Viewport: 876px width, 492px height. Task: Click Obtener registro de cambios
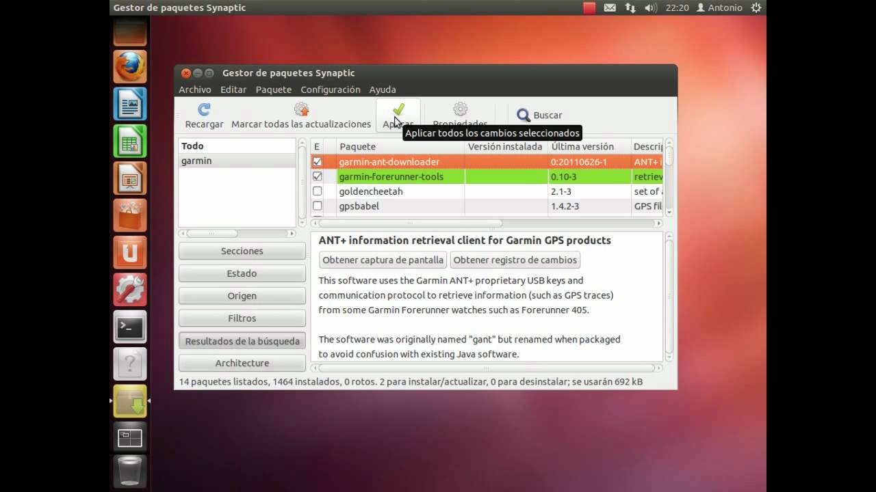point(515,260)
